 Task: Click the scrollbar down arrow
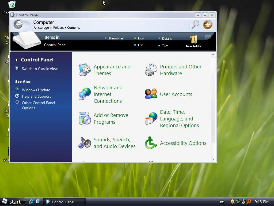pyautogui.click(x=213, y=159)
